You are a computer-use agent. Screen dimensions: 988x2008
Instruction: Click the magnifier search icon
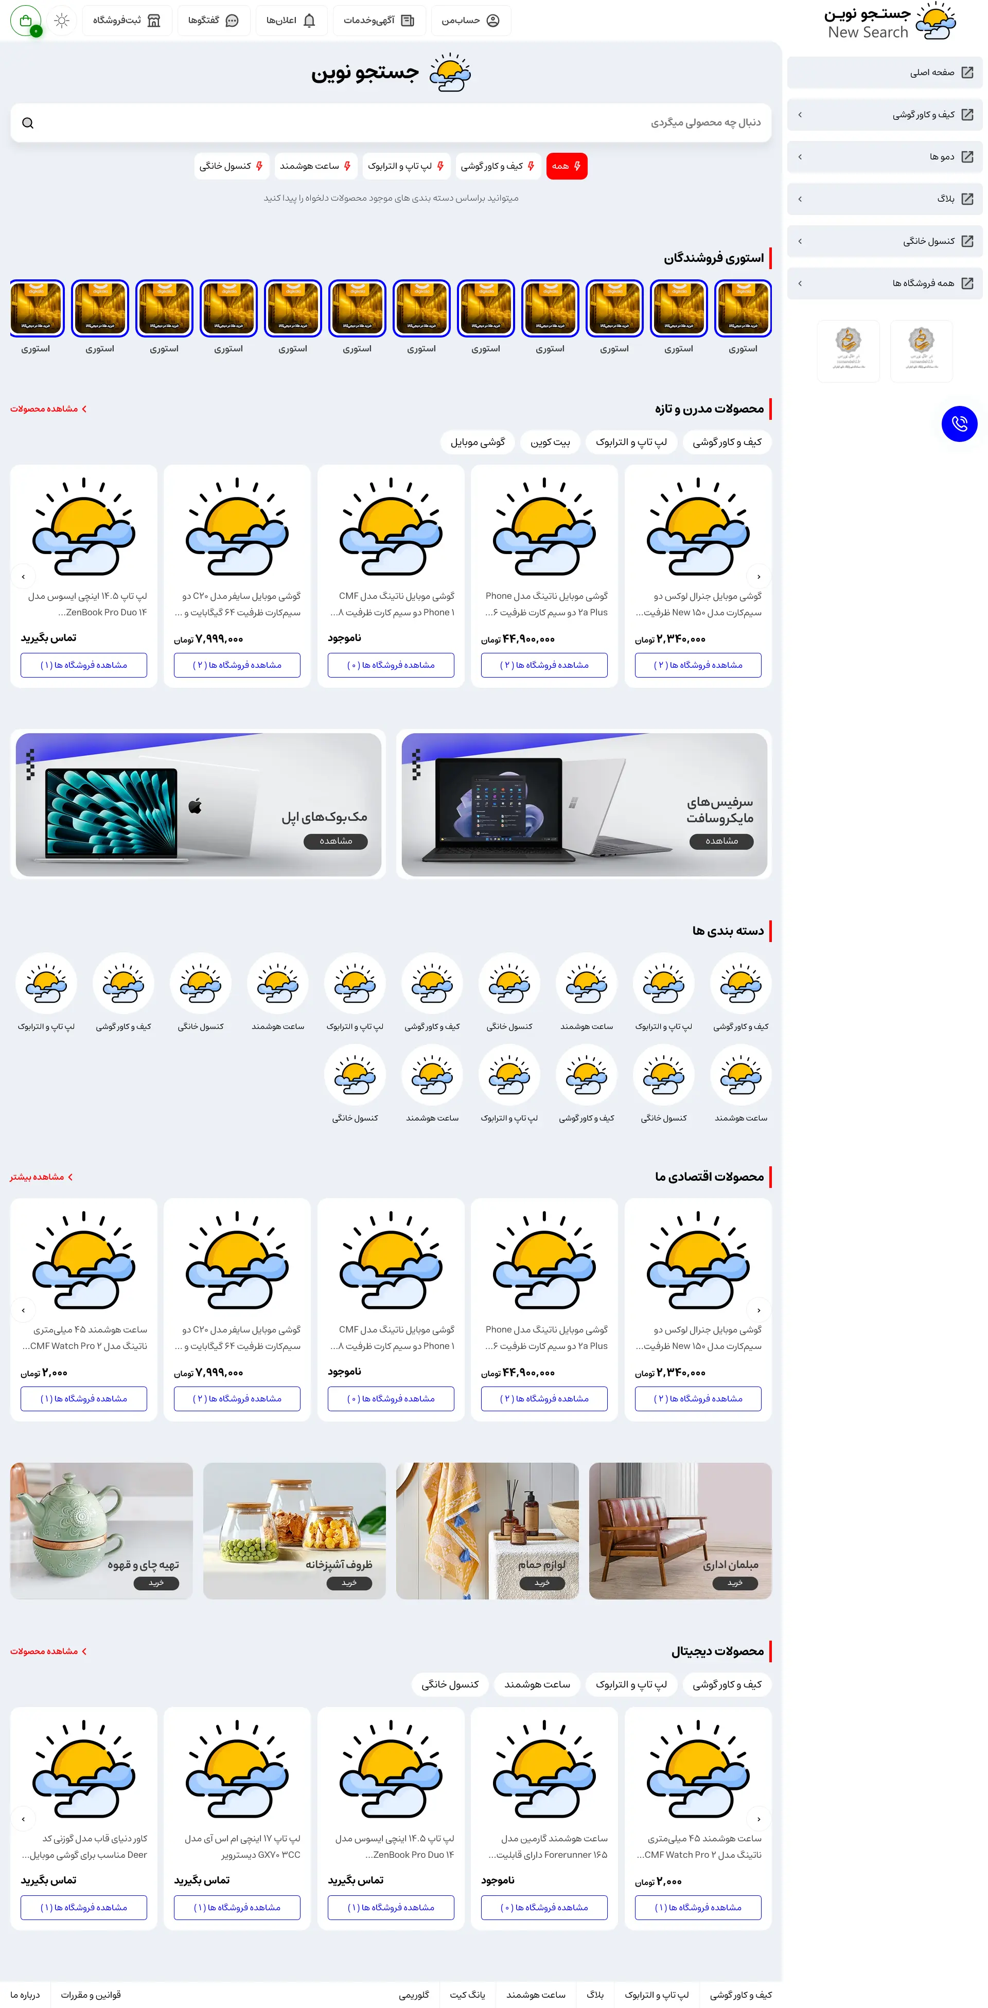28,123
